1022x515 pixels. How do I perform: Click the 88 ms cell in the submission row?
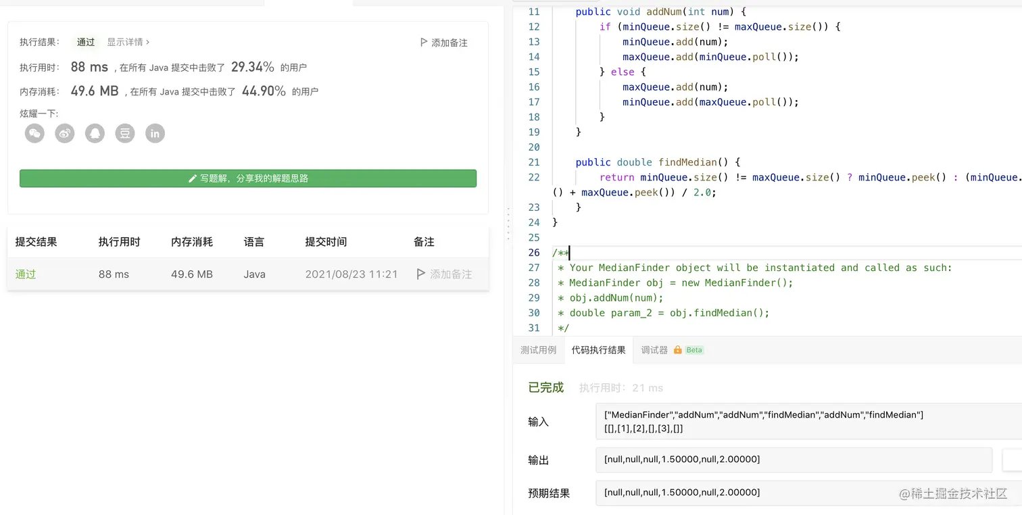[x=114, y=274]
